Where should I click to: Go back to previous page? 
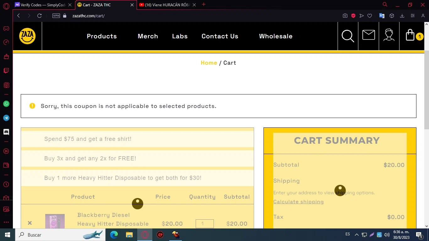(19, 16)
